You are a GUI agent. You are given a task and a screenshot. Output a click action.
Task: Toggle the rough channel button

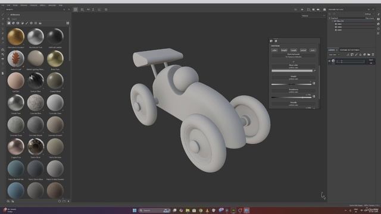(x=293, y=50)
